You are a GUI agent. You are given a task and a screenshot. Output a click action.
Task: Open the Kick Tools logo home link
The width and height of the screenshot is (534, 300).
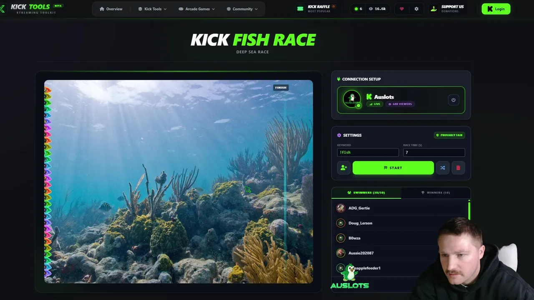point(31,9)
